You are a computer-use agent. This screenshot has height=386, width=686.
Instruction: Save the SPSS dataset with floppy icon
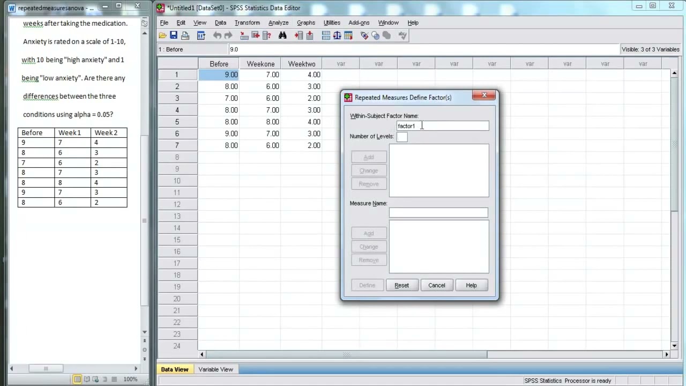click(174, 35)
